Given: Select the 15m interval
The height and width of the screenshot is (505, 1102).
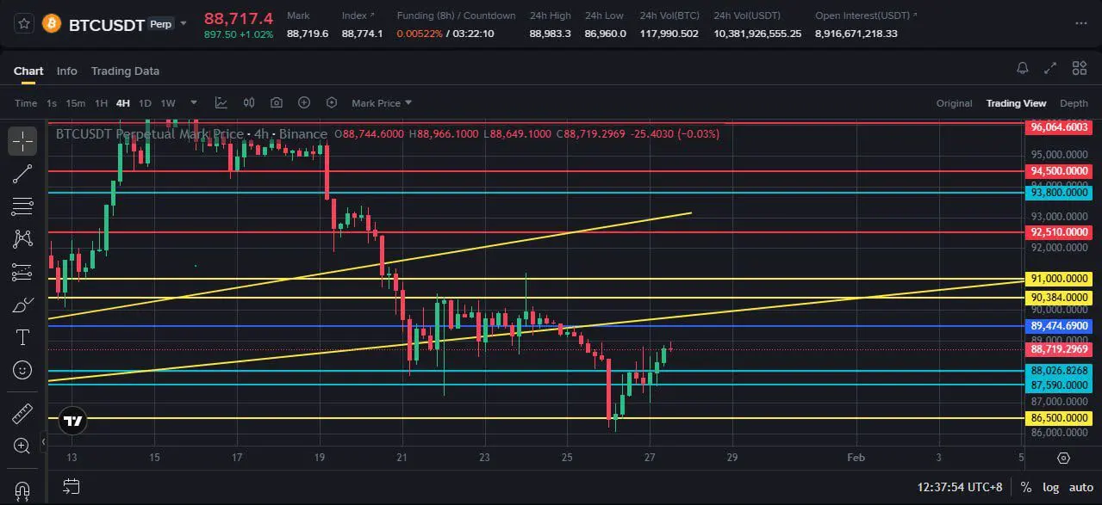Looking at the screenshot, I should pyautogui.click(x=76, y=103).
